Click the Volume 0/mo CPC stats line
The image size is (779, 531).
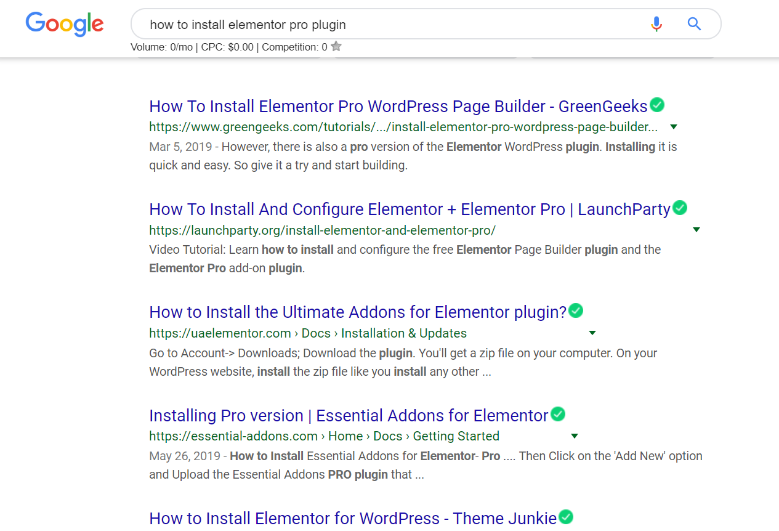point(229,47)
